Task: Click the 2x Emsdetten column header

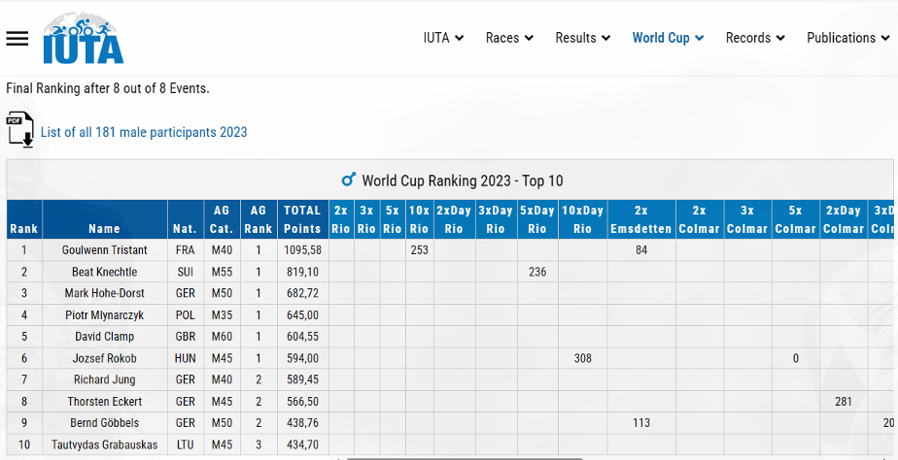Action: point(640,219)
